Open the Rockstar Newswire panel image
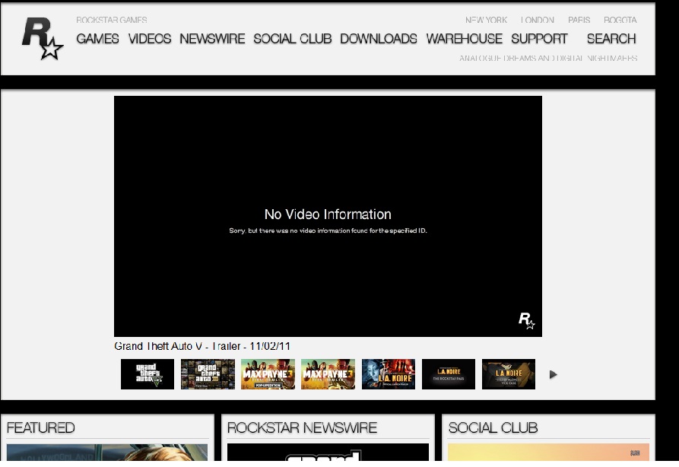679x467 pixels. 328,453
